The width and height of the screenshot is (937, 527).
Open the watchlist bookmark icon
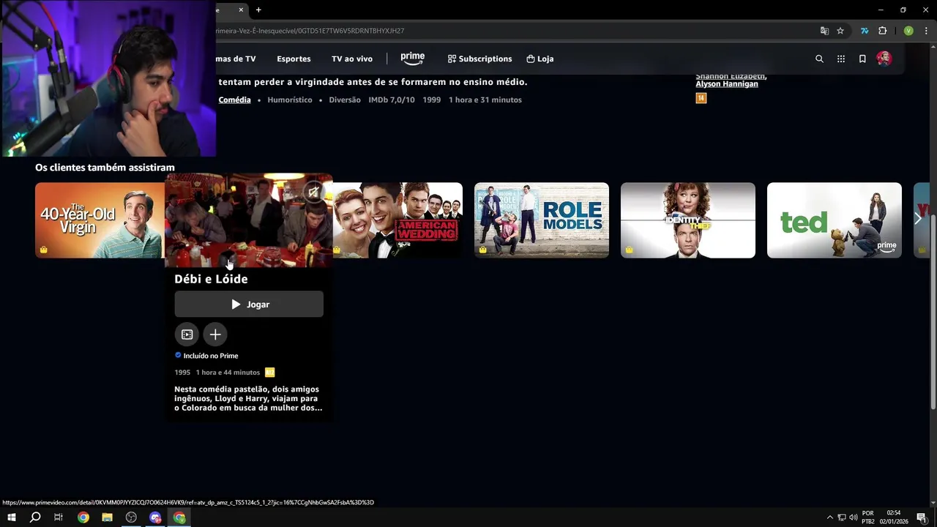point(862,59)
